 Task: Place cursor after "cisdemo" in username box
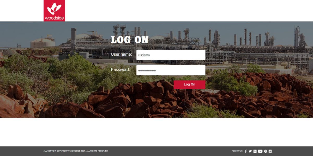point(151,55)
